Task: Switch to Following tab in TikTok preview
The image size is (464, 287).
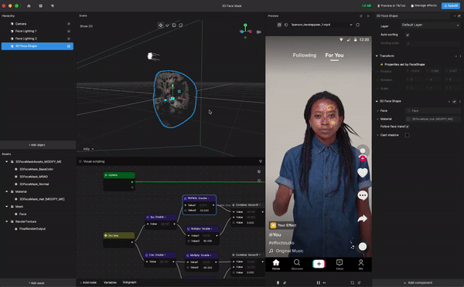Action: pyautogui.click(x=305, y=56)
